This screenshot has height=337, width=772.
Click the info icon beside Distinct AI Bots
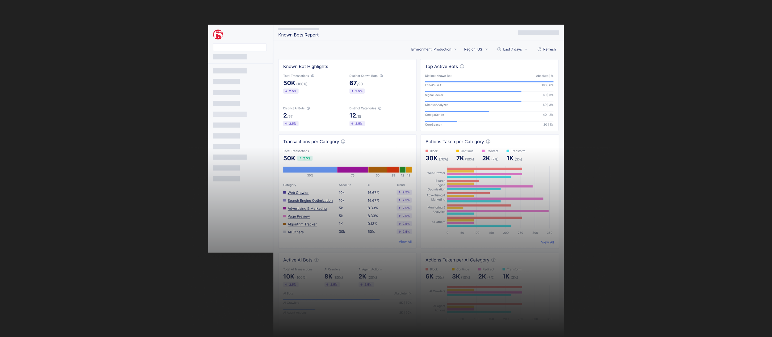coord(308,108)
